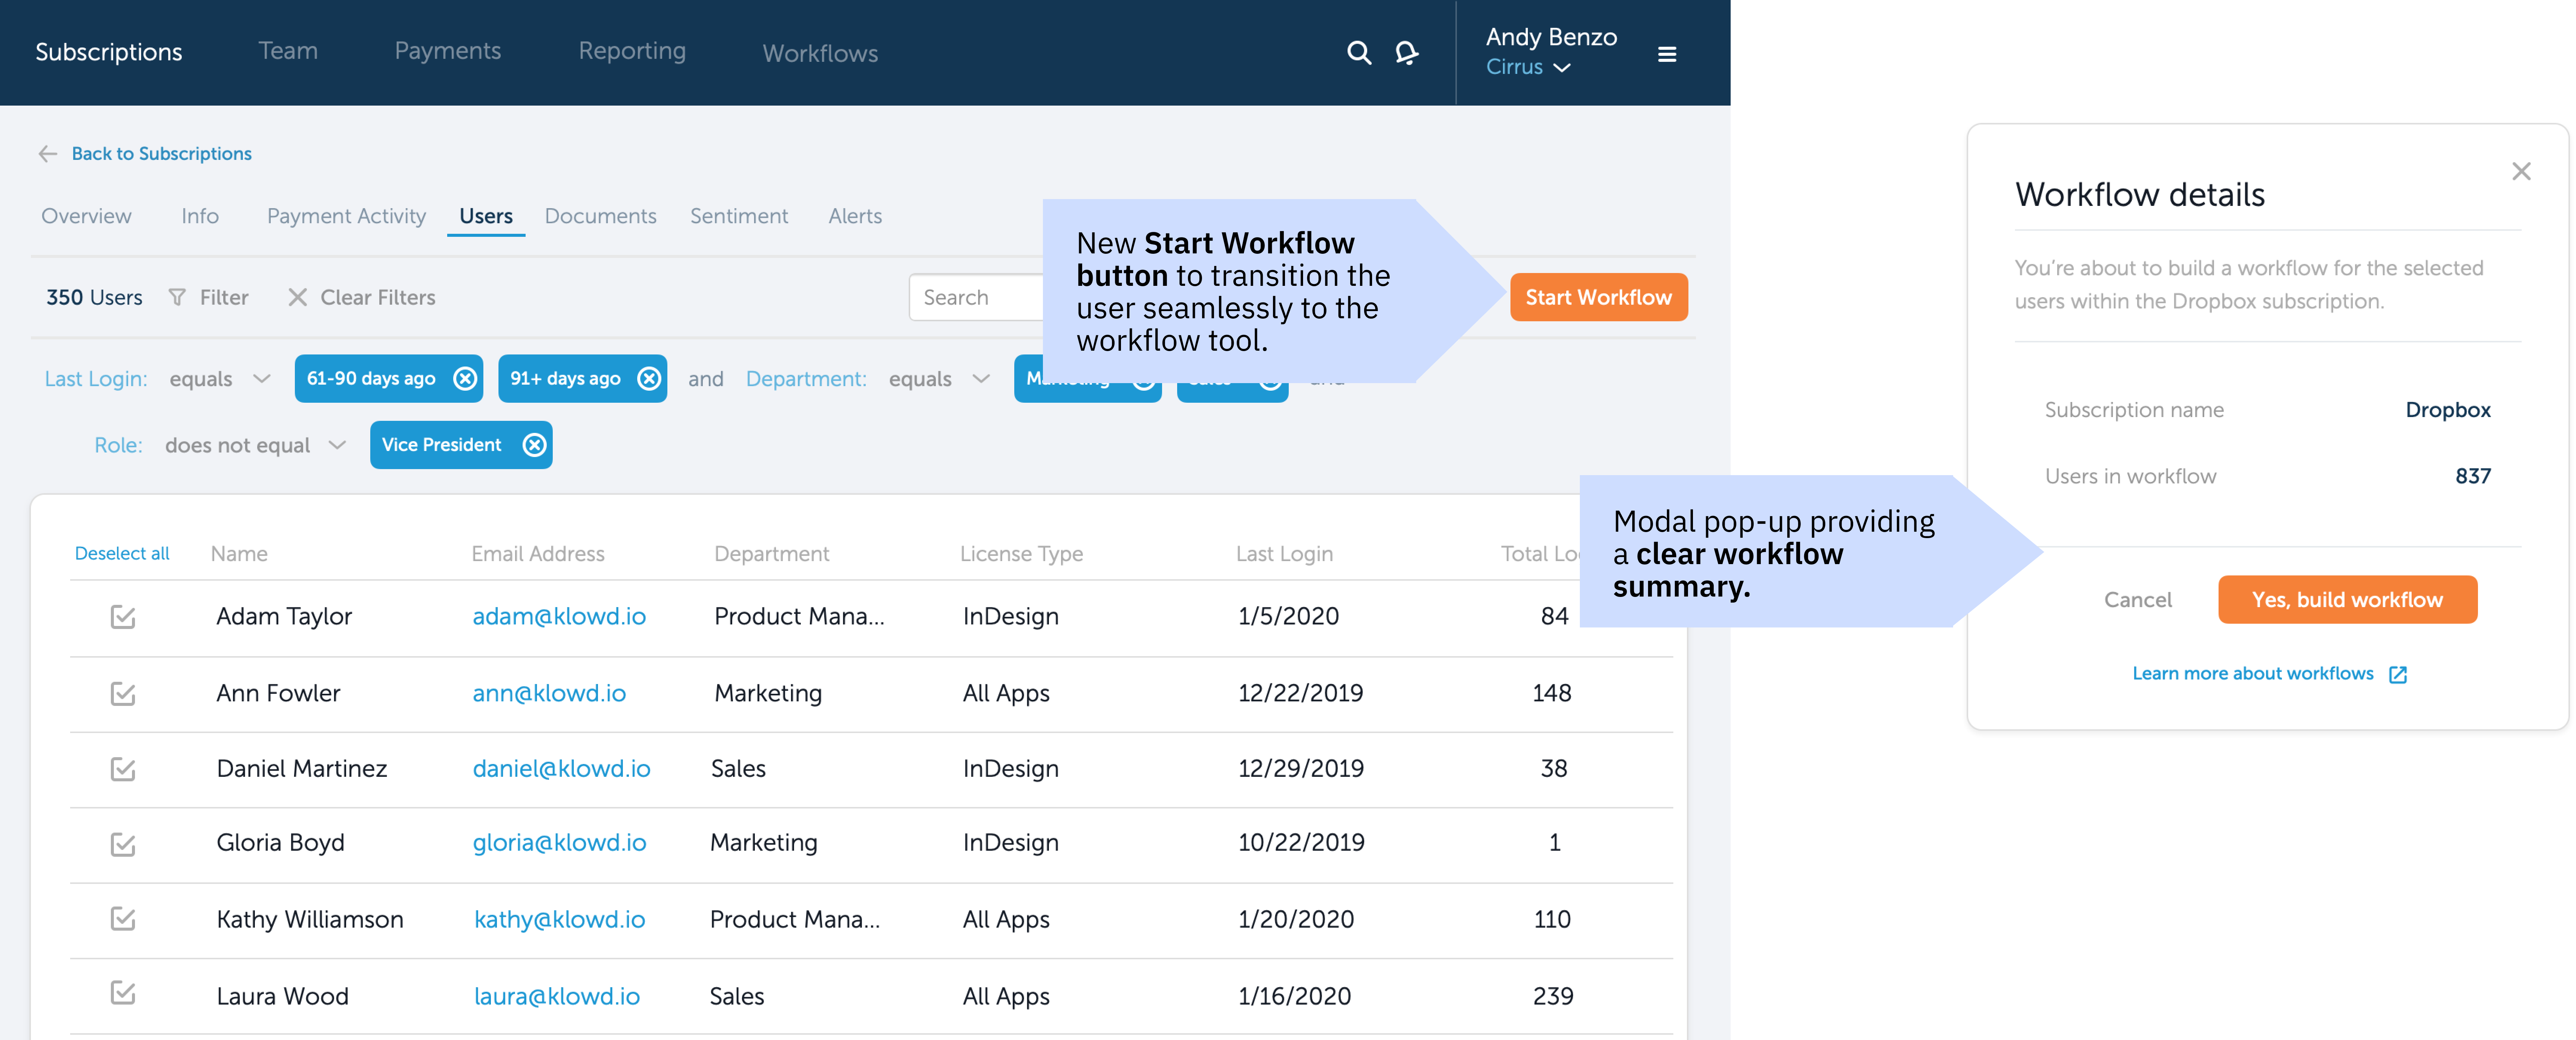2576x1040 pixels.
Task: Go to Team in top navigation
Action: tap(288, 51)
